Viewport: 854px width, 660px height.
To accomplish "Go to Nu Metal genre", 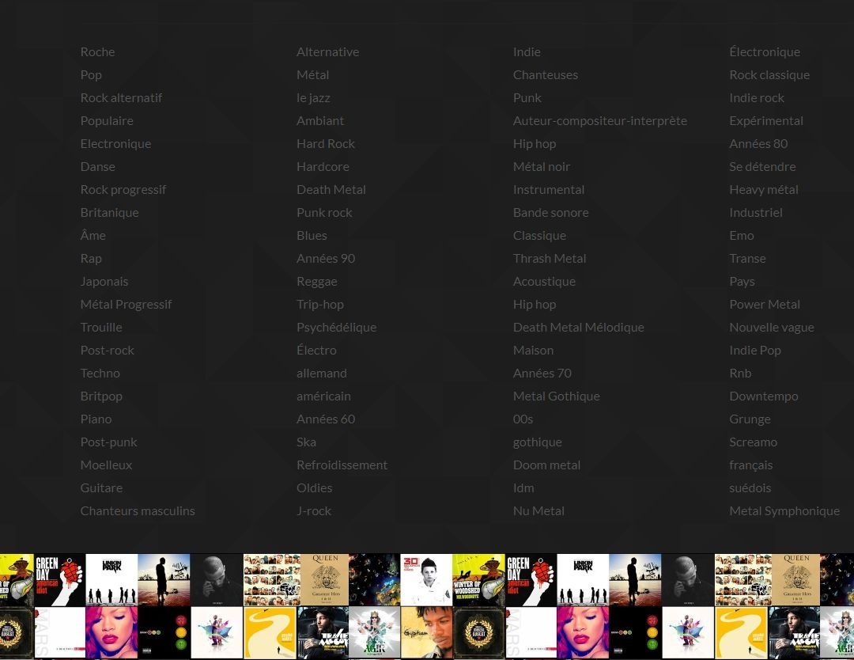I will pos(538,510).
